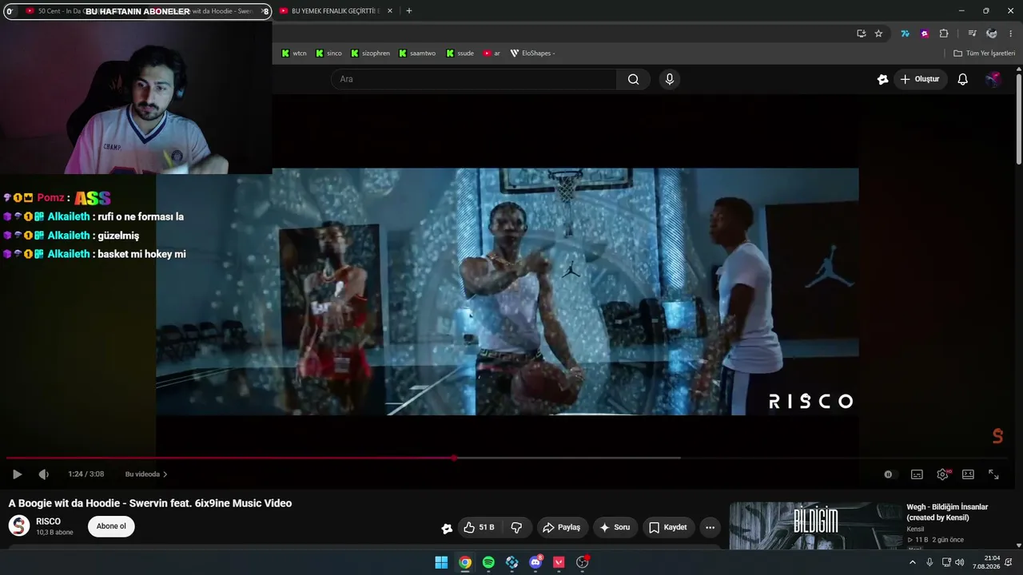Play the video with the play button
1023x575 pixels.
[17, 474]
